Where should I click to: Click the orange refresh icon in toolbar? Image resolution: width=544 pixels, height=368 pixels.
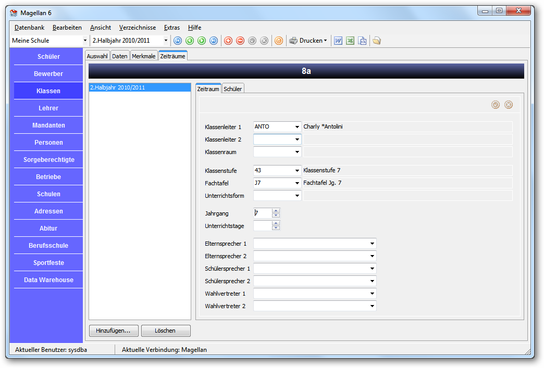tap(279, 41)
